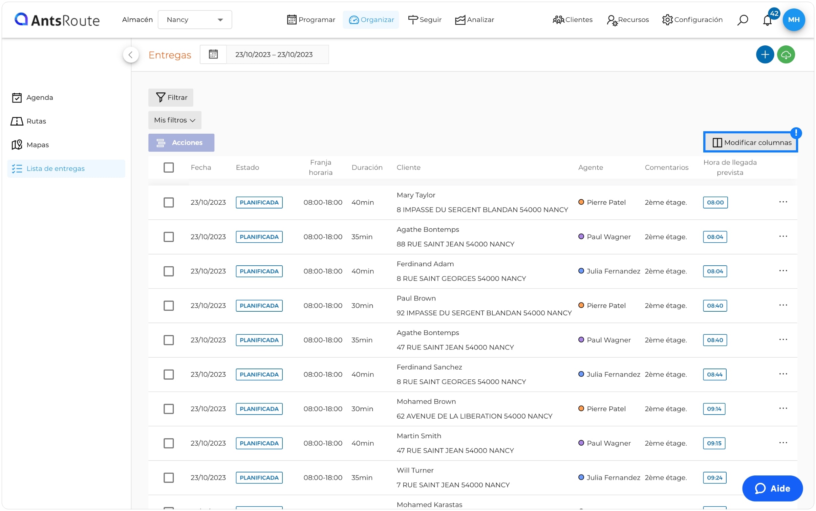Click the Agente column header
Viewport: 816px width, 511px height.
(590, 168)
